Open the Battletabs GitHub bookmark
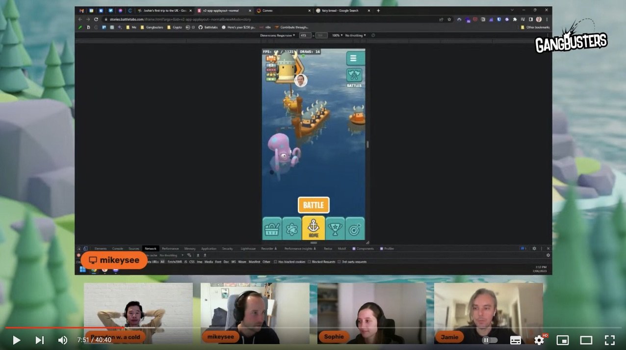The height and width of the screenshot is (350, 626). pos(208,27)
